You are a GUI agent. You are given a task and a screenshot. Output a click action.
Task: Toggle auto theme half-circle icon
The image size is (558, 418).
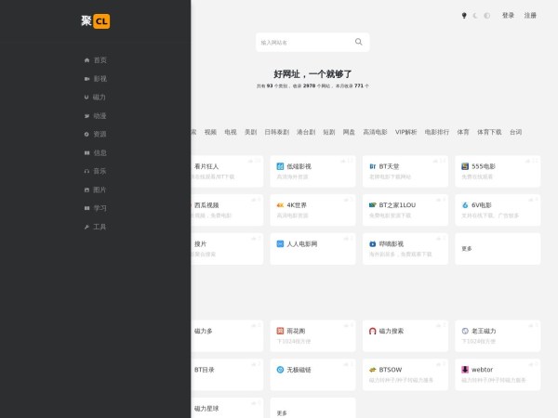click(486, 16)
